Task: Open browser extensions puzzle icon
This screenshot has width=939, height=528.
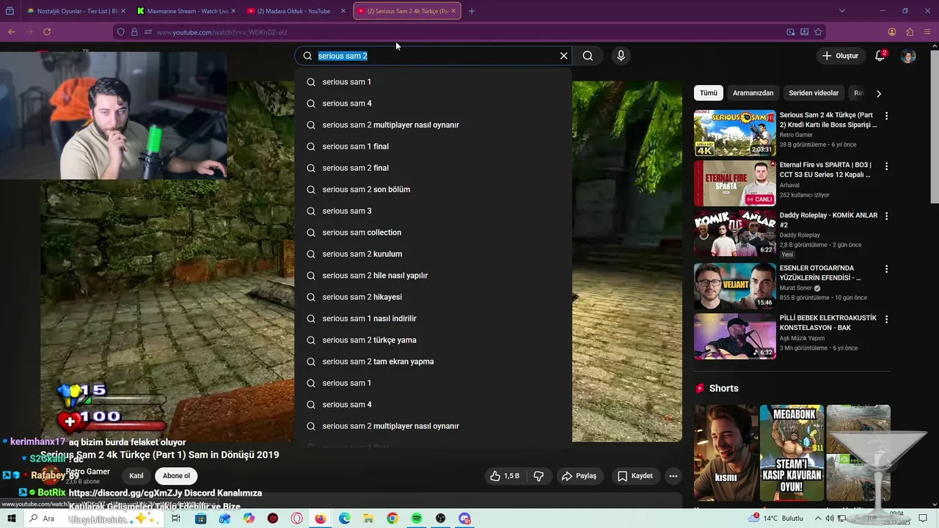Action: [x=910, y=32]
